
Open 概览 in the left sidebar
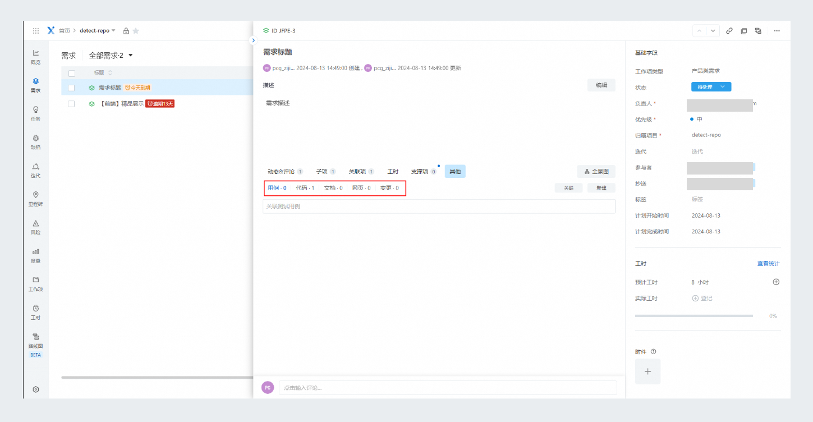coord(35,57)
